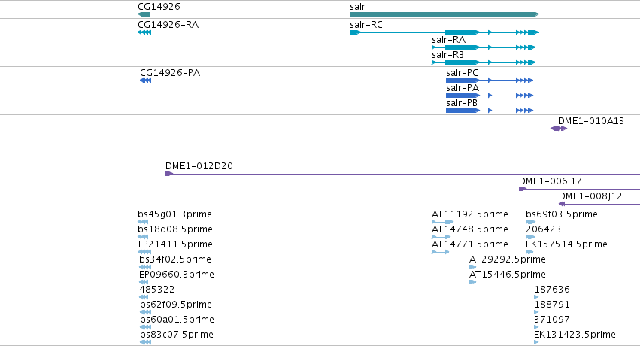The height and width of the screenshot is (346, 640).
Task: Open the 206423 EST label
Action: (x=543, y=229)
